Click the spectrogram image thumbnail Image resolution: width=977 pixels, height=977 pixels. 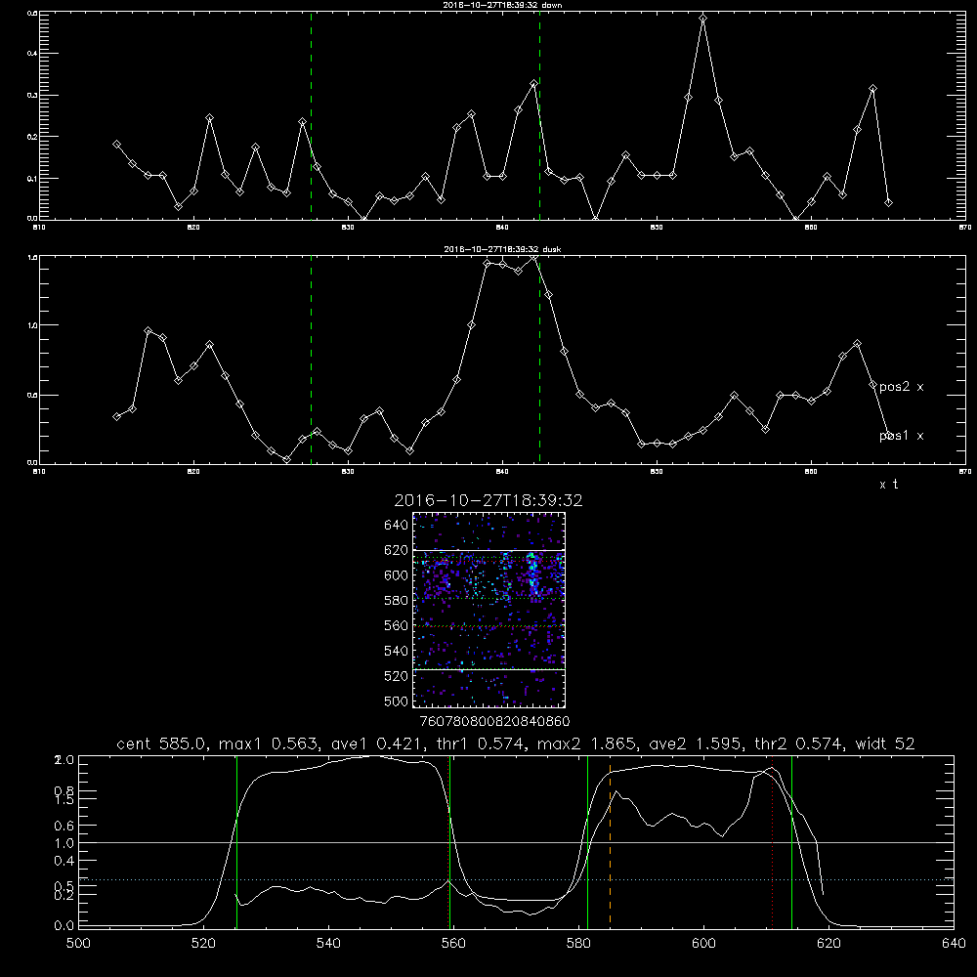(488, 610)
